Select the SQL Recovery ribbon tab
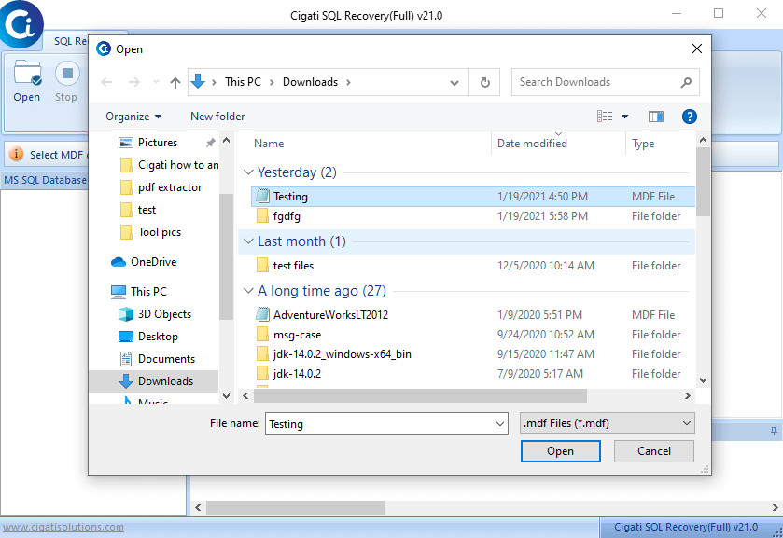Screen dimensions: 783x538 70,41
